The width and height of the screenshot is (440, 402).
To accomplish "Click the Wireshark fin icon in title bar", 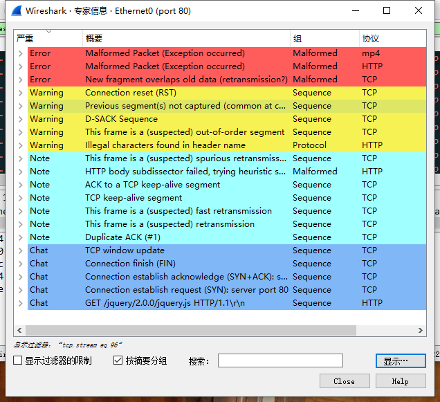I will tap(17, 10).
